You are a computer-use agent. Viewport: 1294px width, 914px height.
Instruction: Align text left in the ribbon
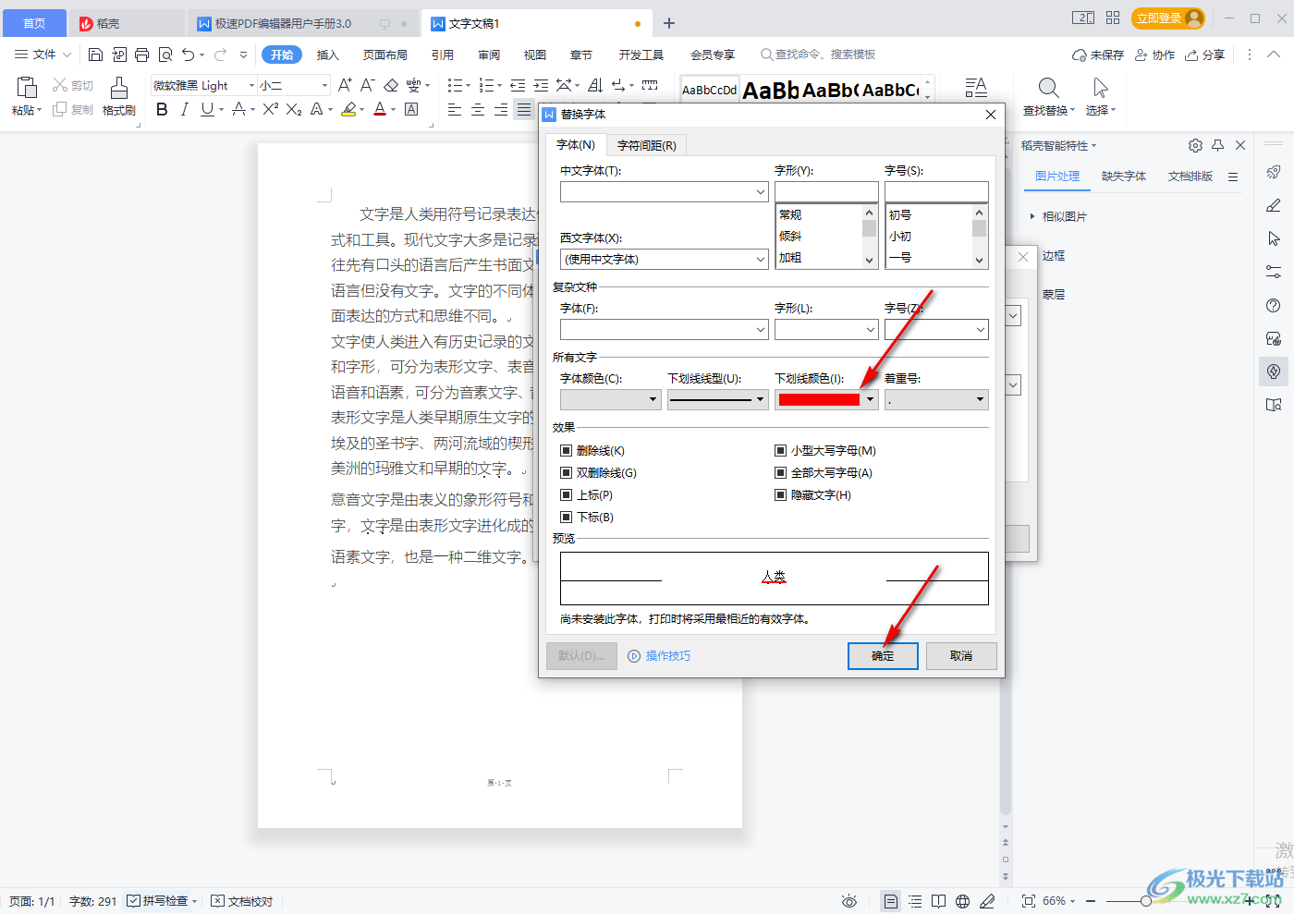(x=455, y=109)
